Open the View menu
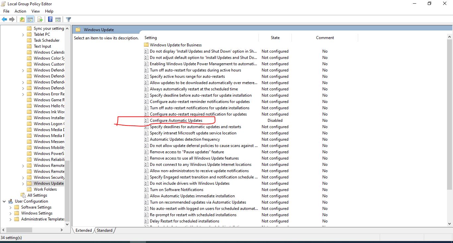Viewport: 453px width, 243px height. click(x=35, y=11)
